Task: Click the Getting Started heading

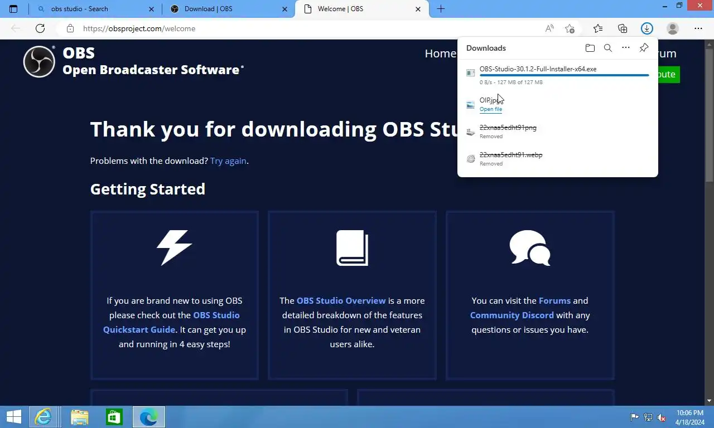Action: click(148, 189)
